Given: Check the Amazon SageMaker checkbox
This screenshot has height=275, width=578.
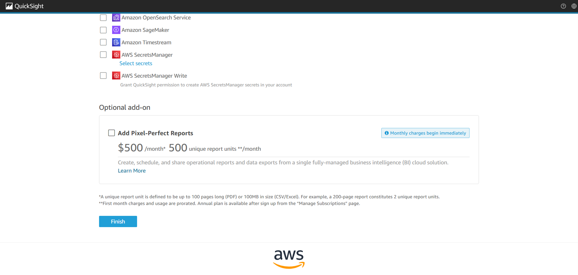Looking at the screenshot, I should coord(103,30).
